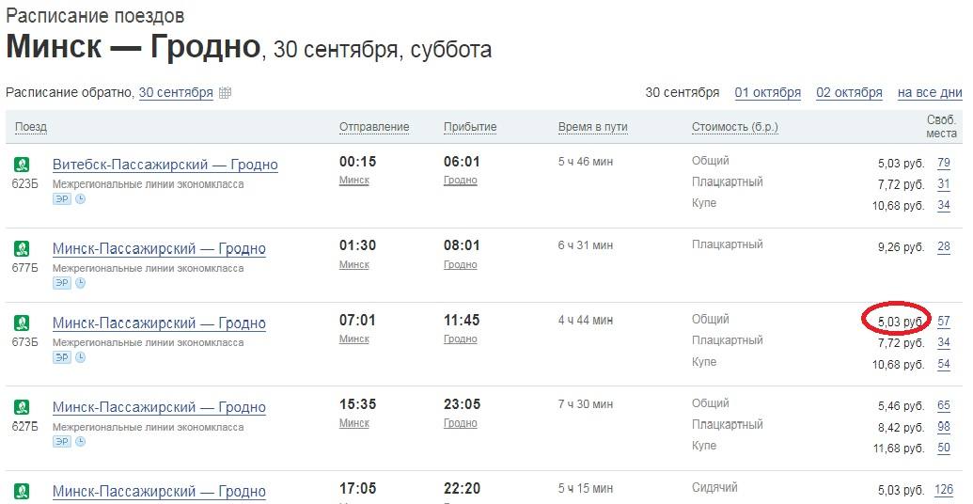Open the calendar icon beside 30 сентября
The image size is (973, 504).
[226, 93]
